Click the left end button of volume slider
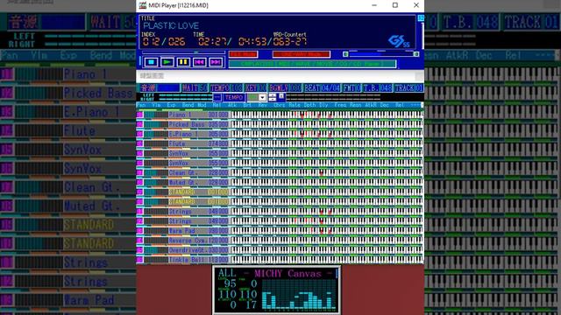 coord(345,54)
